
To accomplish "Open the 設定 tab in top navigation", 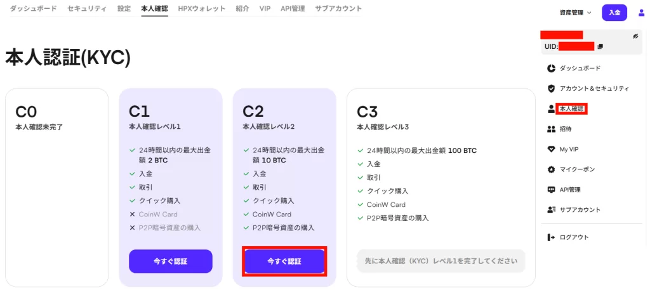I will click(124, 9).
